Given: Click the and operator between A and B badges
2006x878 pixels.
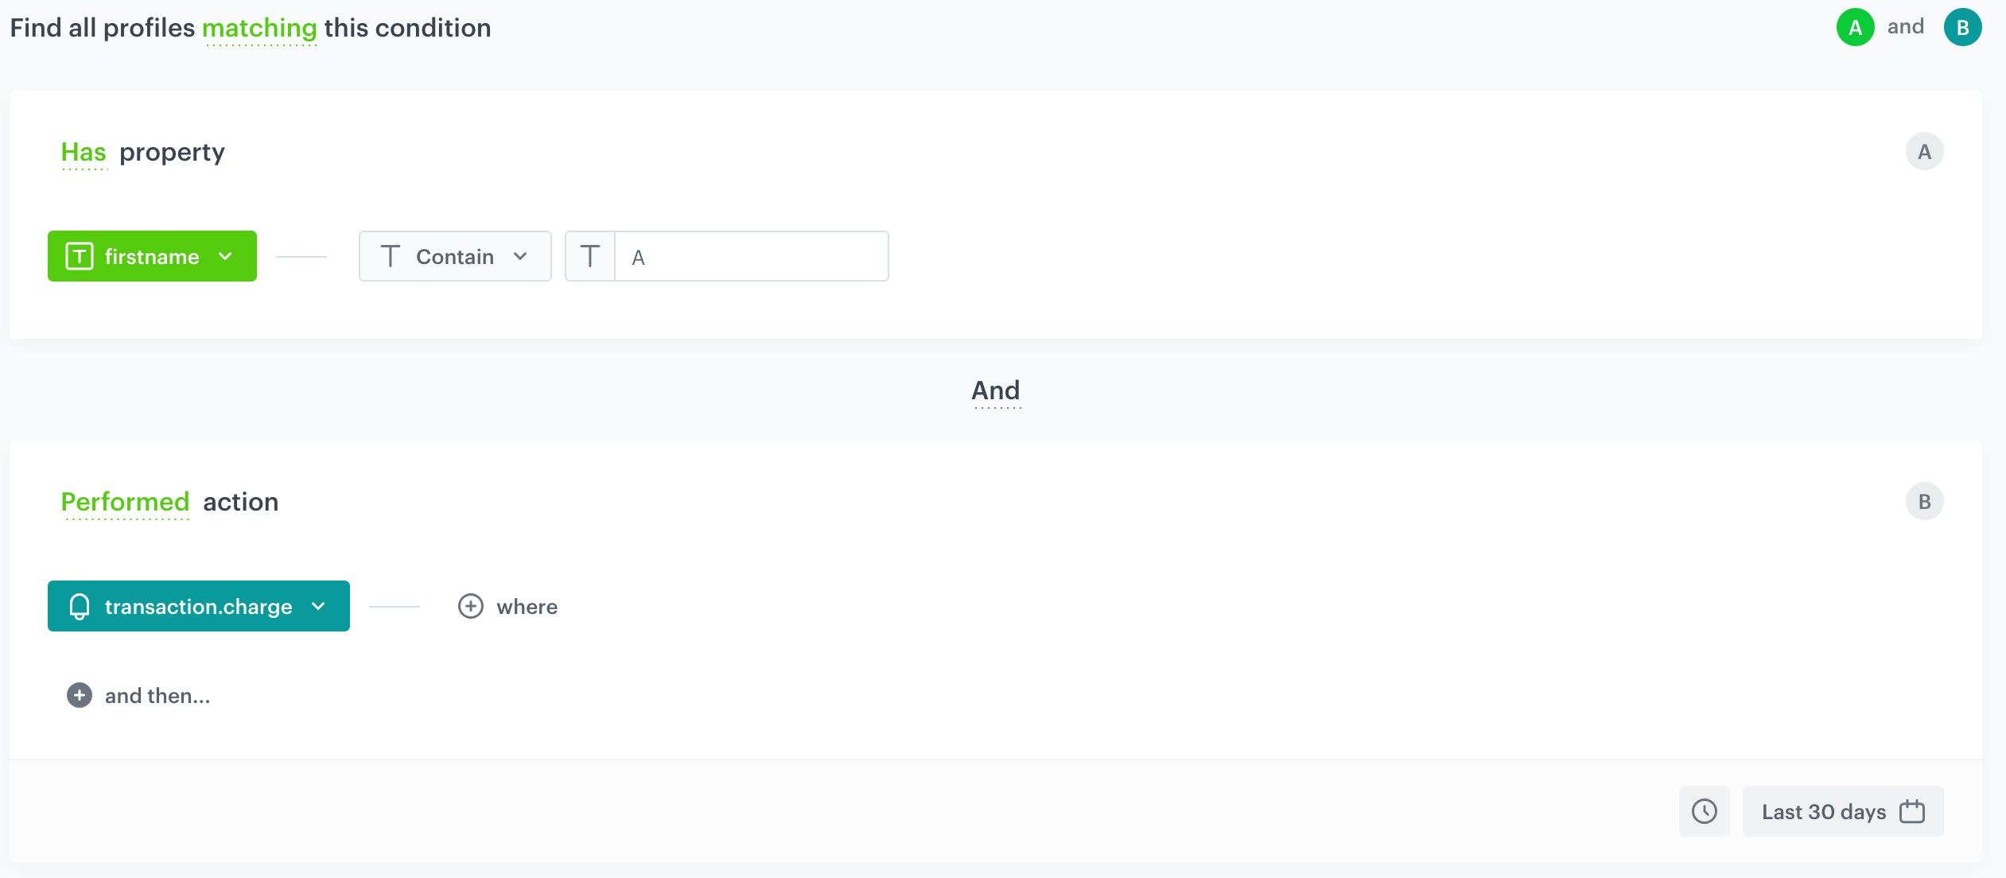Looking at the screenshot, I should click(1904, 25).
